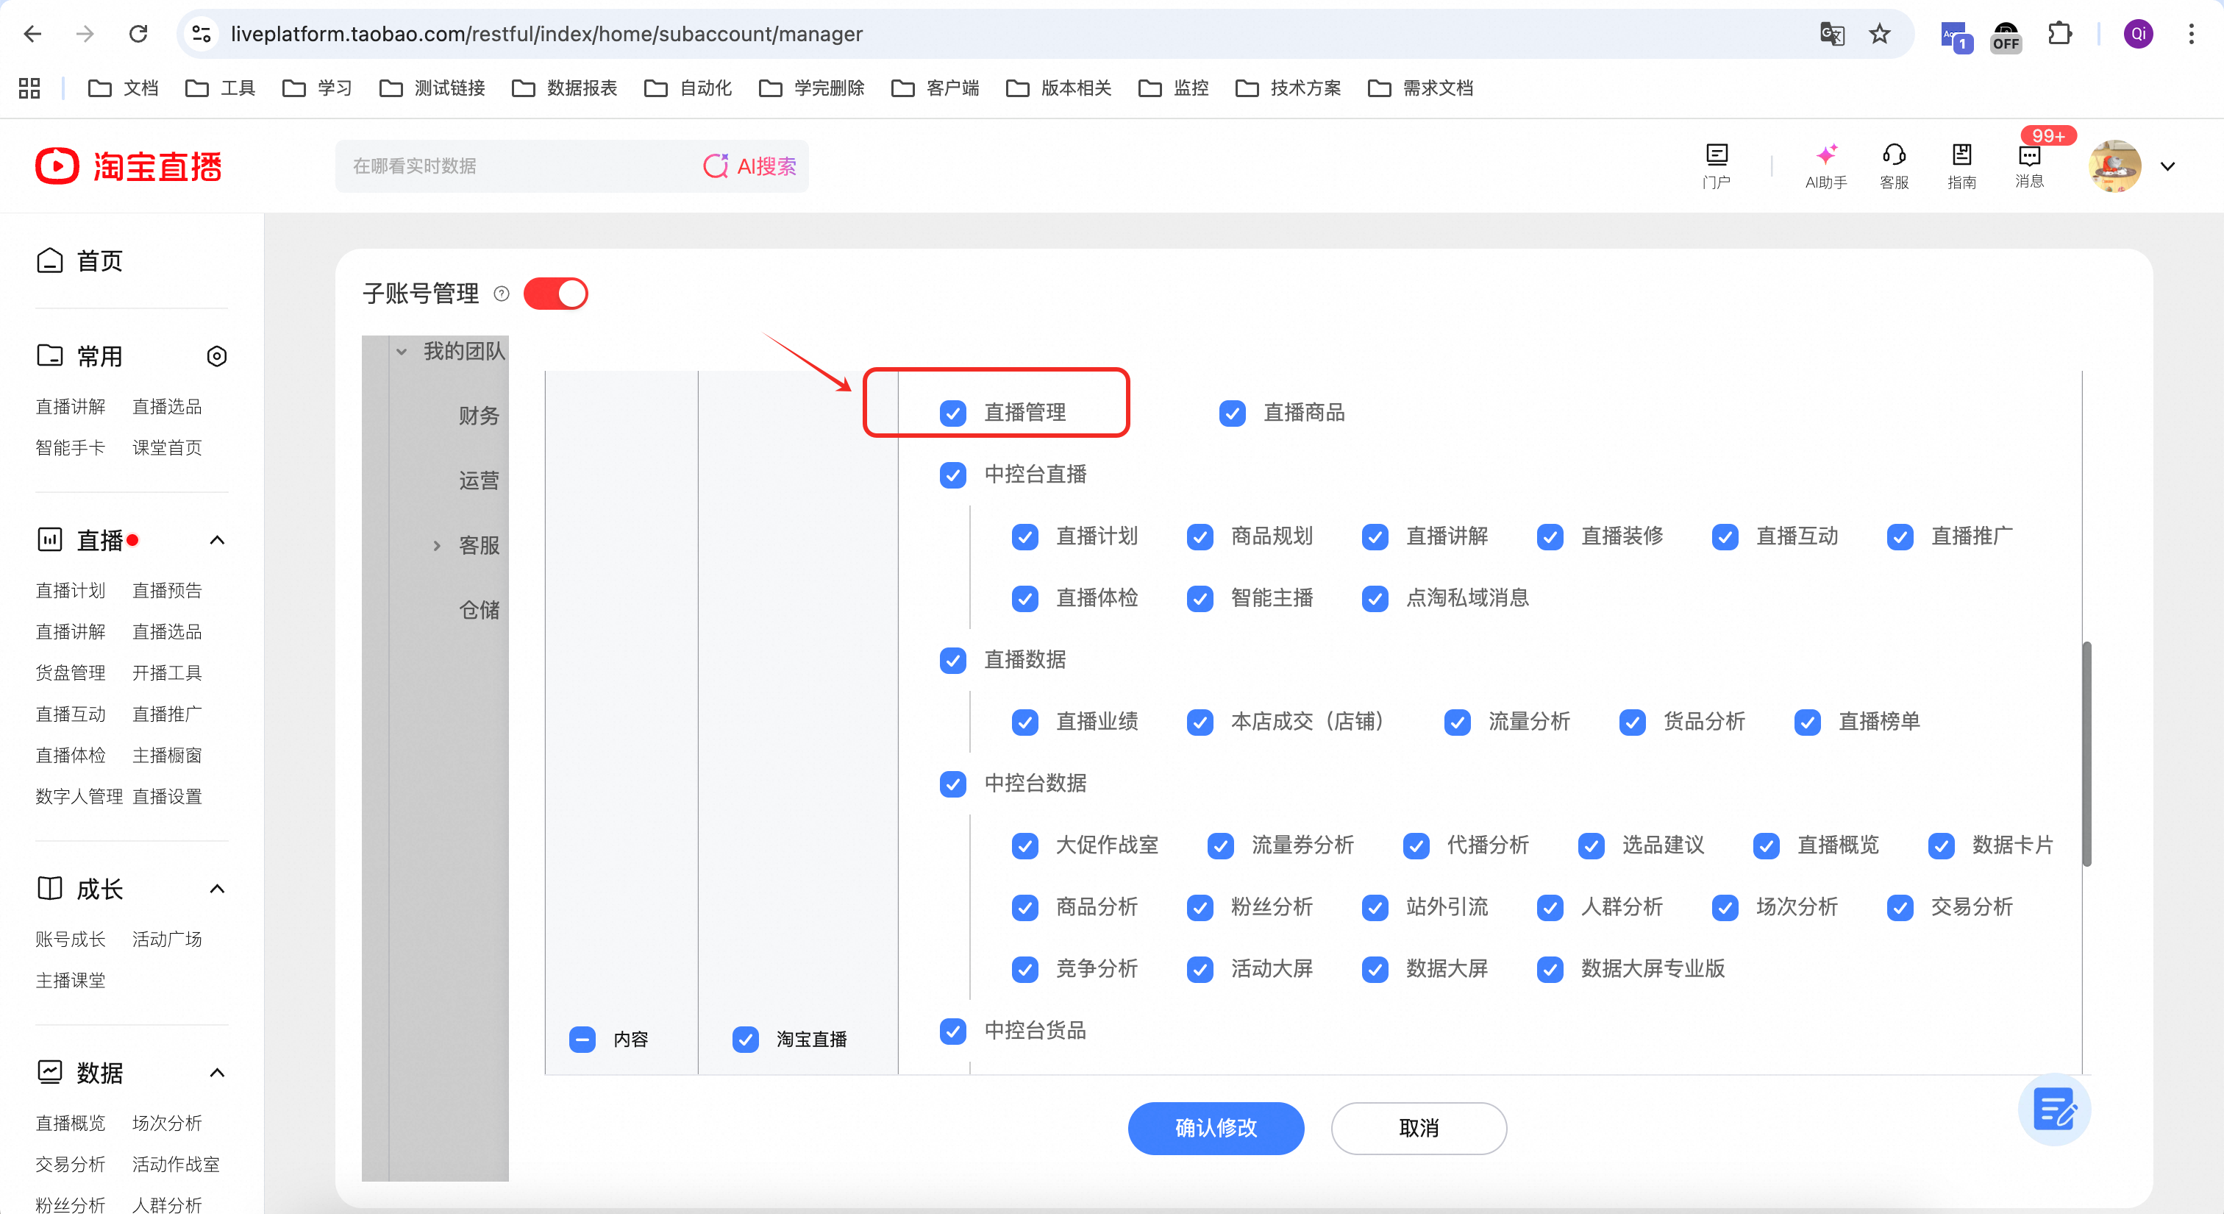Viewport: 2224px width, 1214px height.
Task: Collapse the 我的团队 tree node
Action: 402,352
